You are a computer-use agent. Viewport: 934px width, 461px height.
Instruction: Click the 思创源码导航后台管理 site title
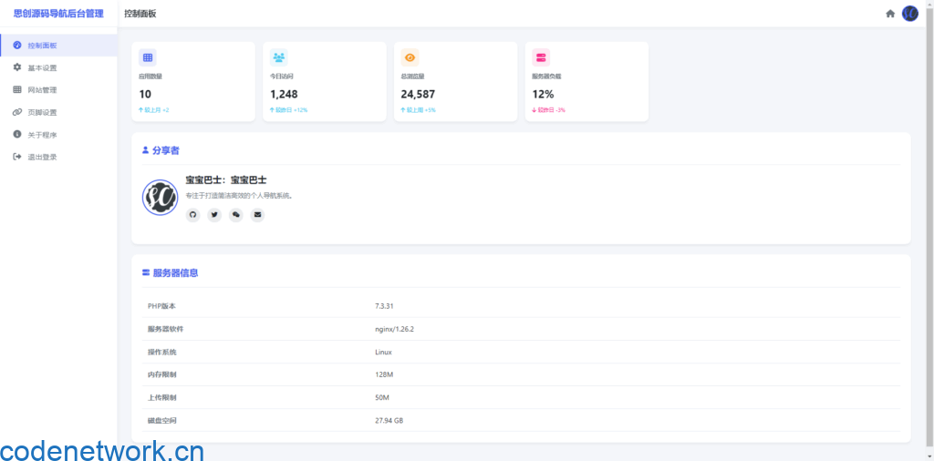point(58,14)
